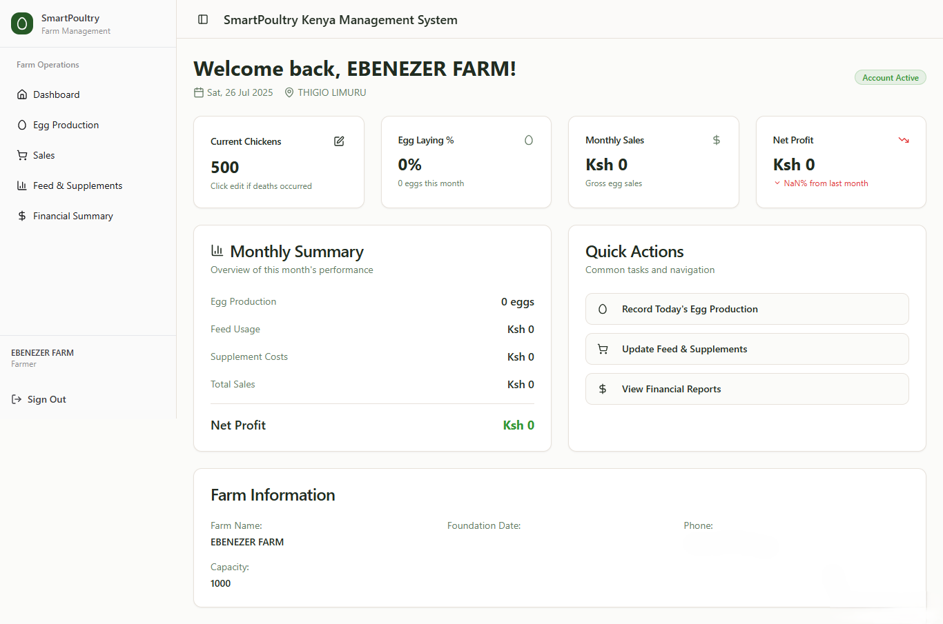The image size is (943, 624).
Task: Click the Account Active status badge
Action: (x=890, y=78)
